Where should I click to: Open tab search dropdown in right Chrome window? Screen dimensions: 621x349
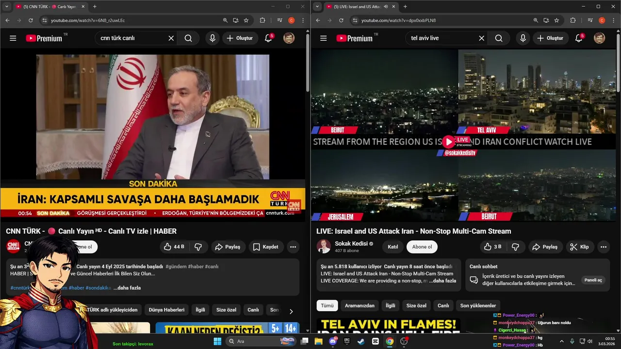pyautogui.click(x=317, y=6)
